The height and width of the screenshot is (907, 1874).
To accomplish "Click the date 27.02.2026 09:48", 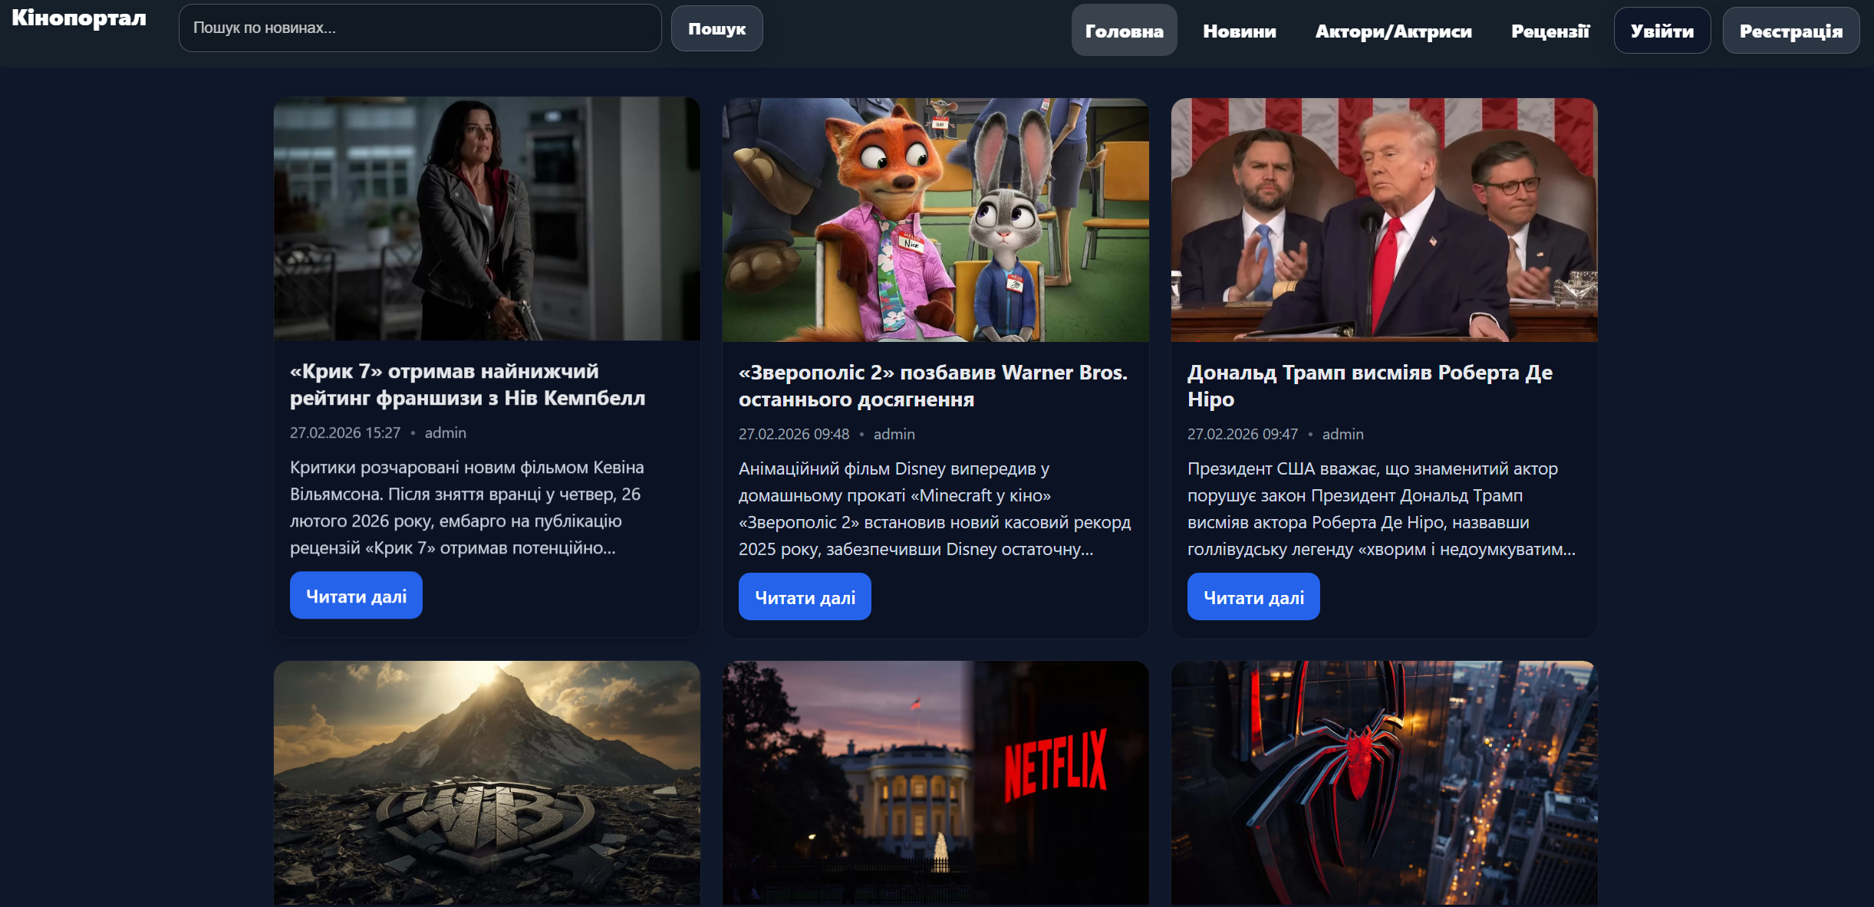I will [x=794, y=435].
